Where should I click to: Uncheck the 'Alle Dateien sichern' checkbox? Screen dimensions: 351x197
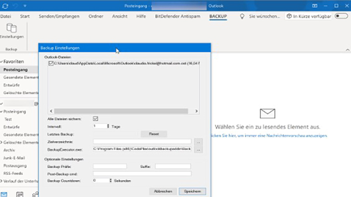[96, 119]
